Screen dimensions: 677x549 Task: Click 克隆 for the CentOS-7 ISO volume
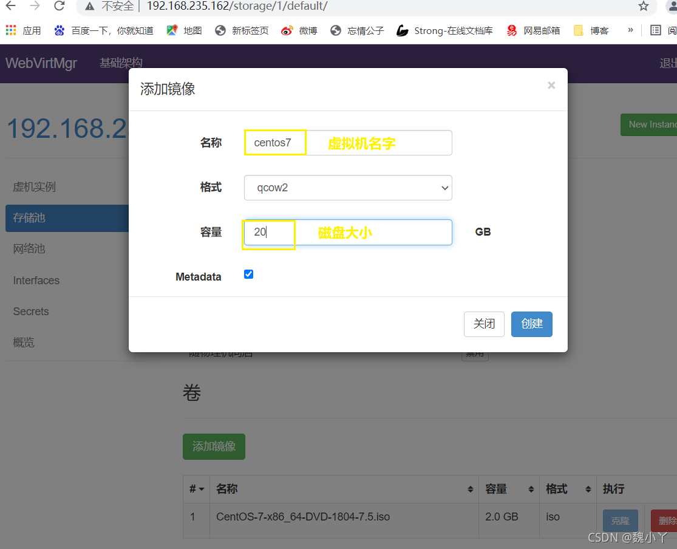620,520
